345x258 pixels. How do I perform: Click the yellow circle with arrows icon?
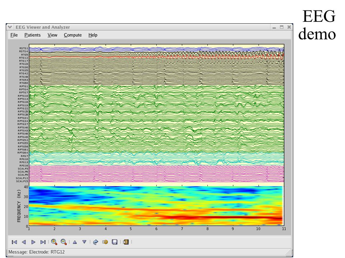click(x=105, y=242)
